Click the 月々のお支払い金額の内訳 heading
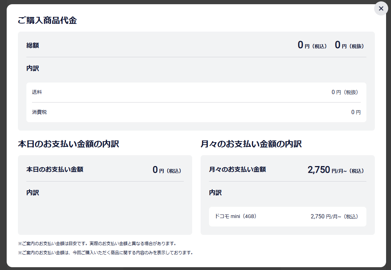This screenshot has width=391, height=270. click(x=251, y=144)
